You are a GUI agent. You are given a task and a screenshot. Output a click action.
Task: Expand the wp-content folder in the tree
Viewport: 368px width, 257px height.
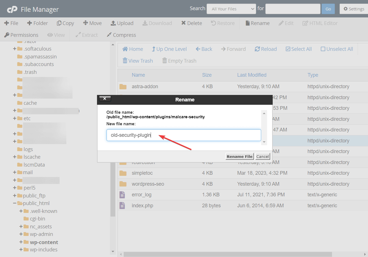[x=21, y=242]
